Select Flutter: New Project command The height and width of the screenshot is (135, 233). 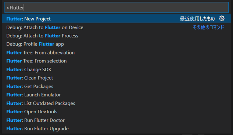(28, 19)
